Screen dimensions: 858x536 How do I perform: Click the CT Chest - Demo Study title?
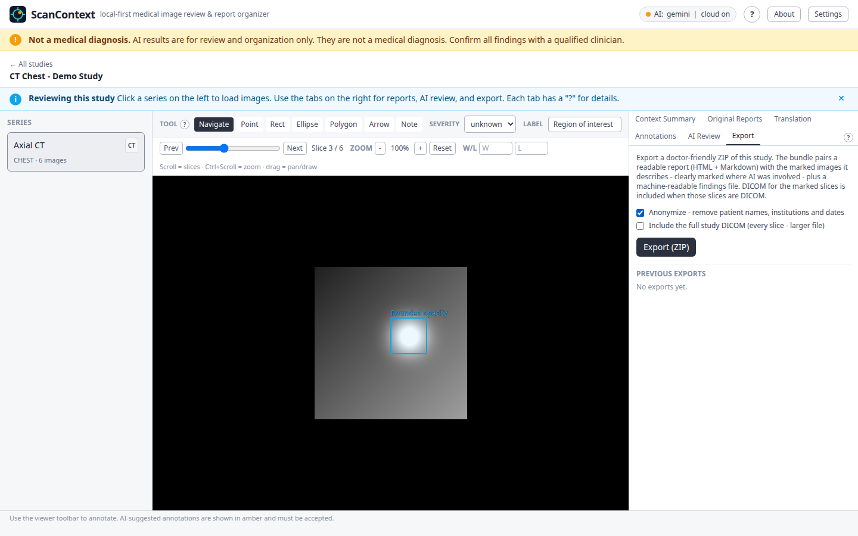tap(56, 76)
